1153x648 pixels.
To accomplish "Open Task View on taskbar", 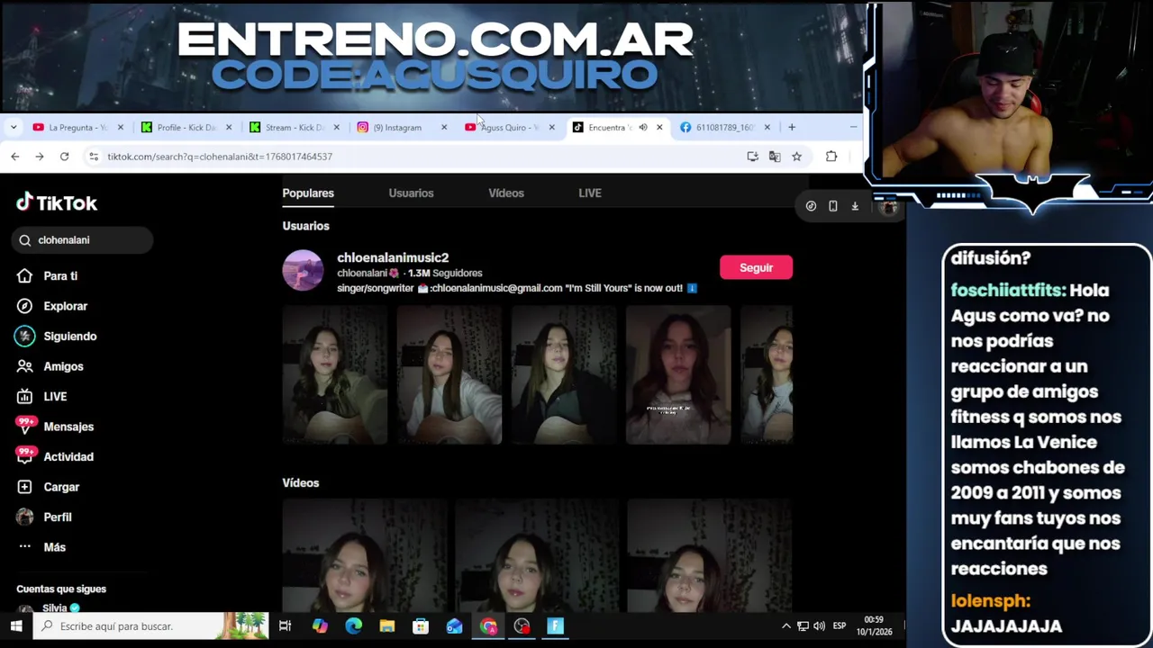I will pyautogui.click(x=286, y=626).
